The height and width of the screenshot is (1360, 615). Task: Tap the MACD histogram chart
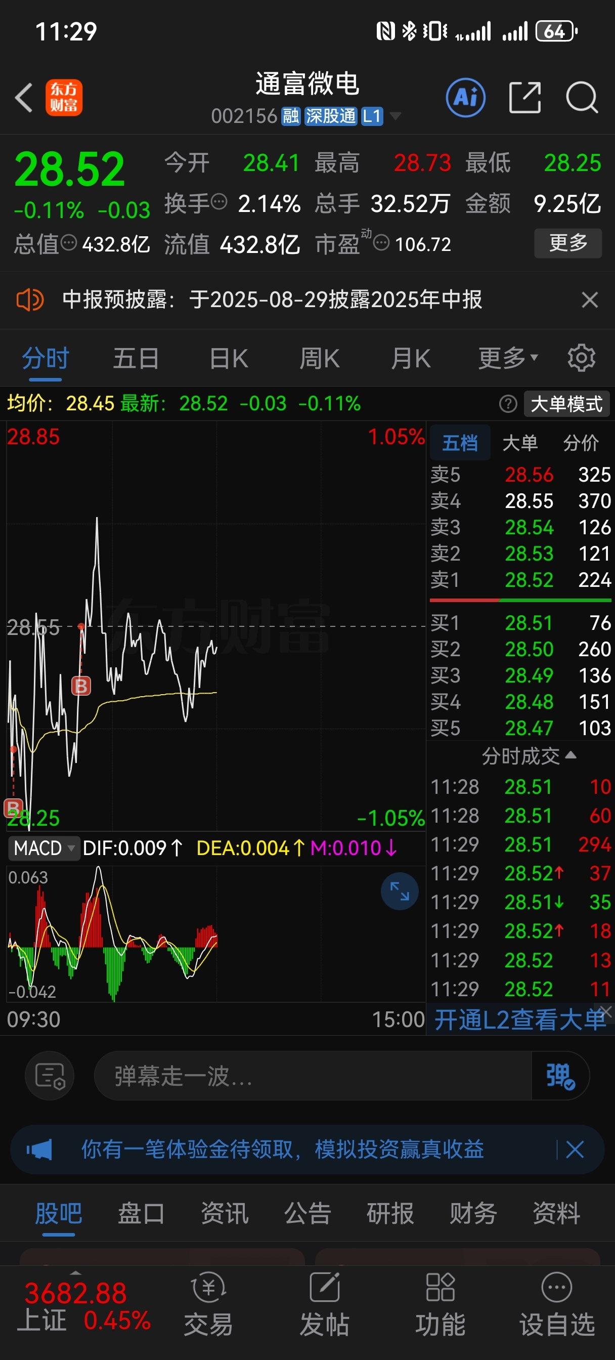(x=216, y=933)
